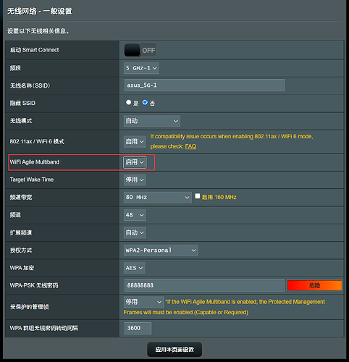Click the 无线名称(SSID) label

[30, 85]
